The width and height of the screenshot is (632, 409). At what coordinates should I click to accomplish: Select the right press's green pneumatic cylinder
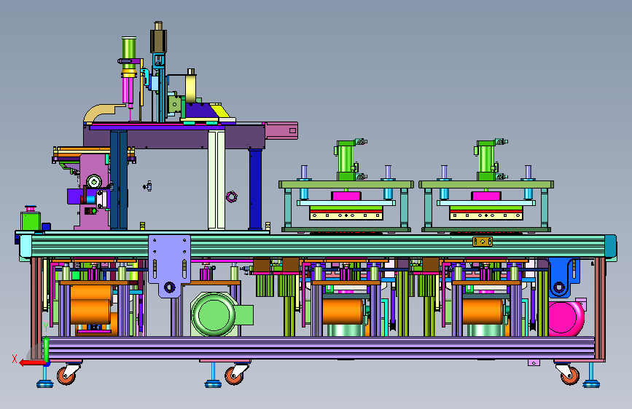486,160
